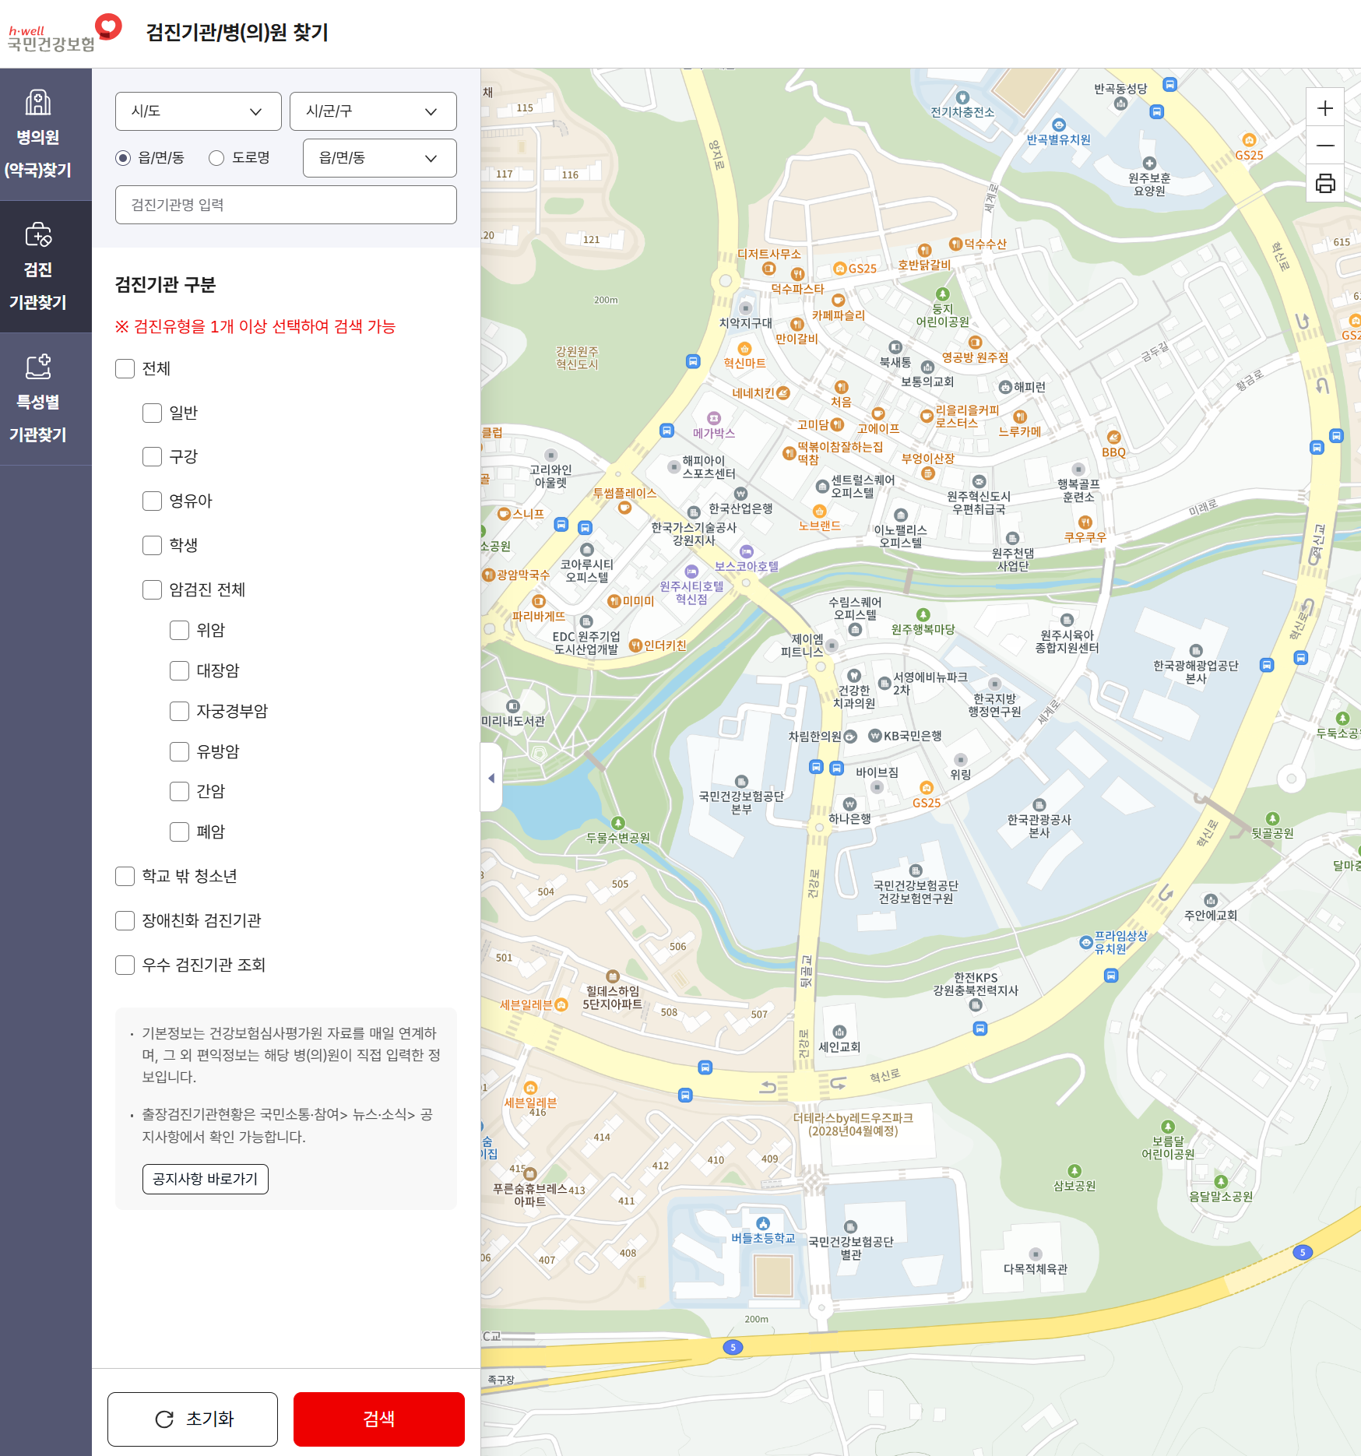
Task: Click the 원주보훈 요양원 marker
Action: pyautogui.click(x=1149, y=164)
